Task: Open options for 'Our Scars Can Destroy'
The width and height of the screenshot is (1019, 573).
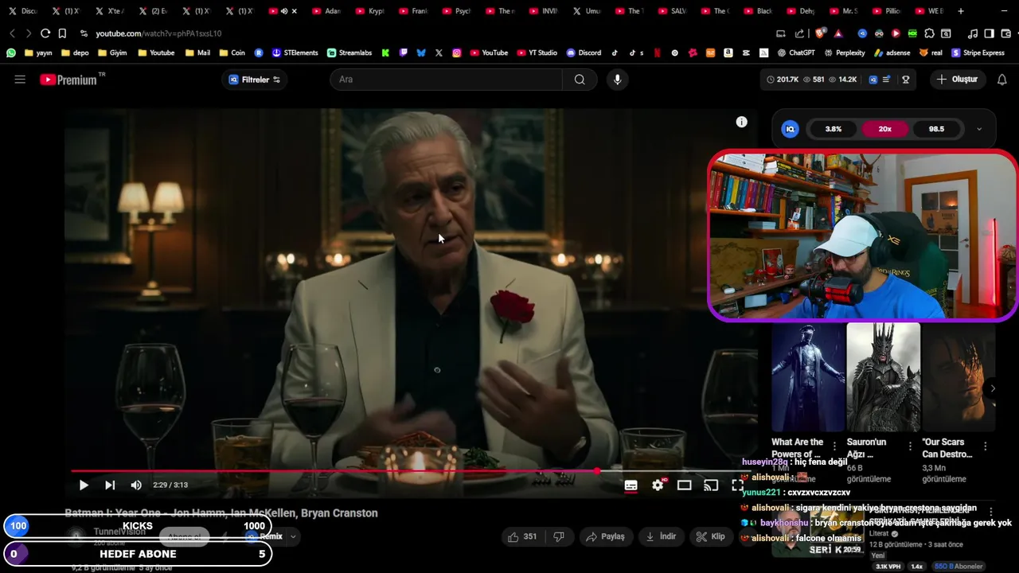Action: pos(986,446)
